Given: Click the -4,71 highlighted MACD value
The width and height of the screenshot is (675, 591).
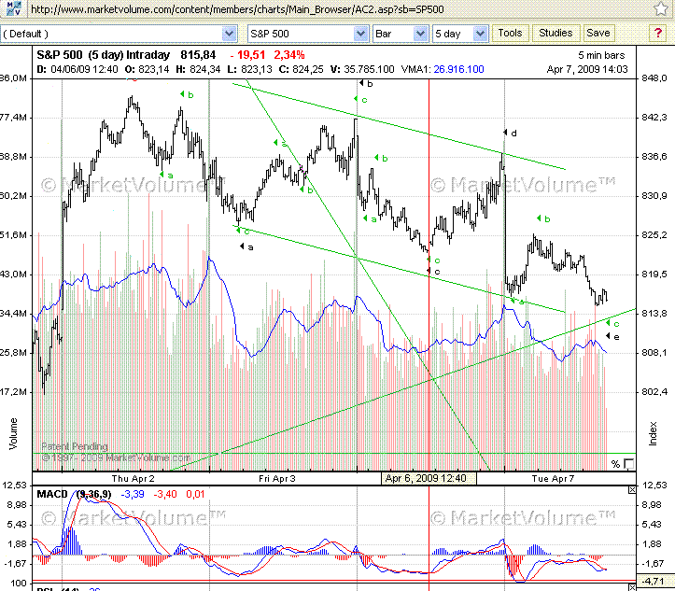Looking at the screenshot, I should [654, 581].
